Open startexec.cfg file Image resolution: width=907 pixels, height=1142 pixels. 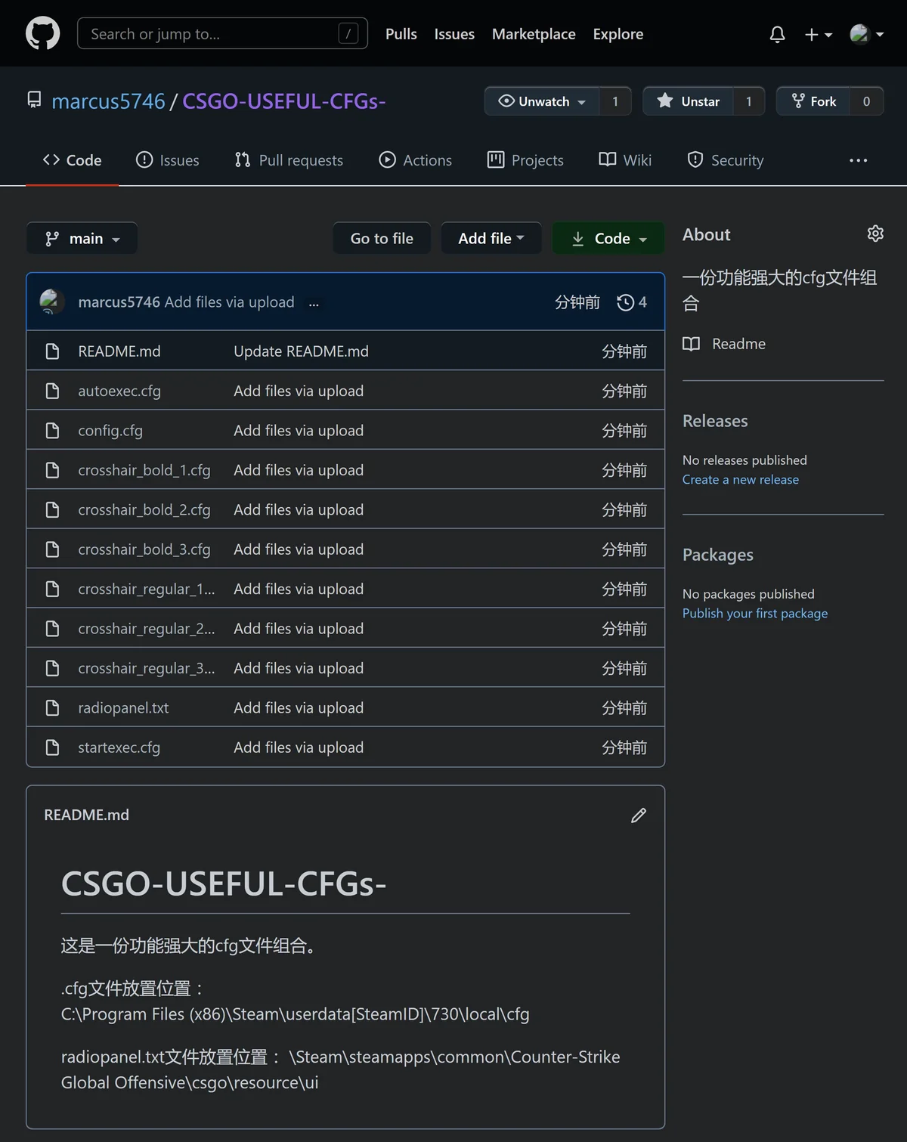119,747
